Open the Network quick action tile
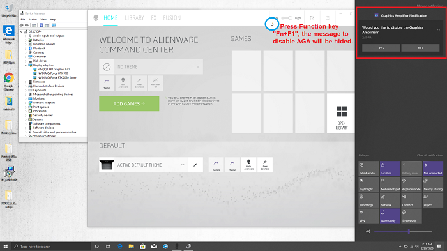 (390, 200)
